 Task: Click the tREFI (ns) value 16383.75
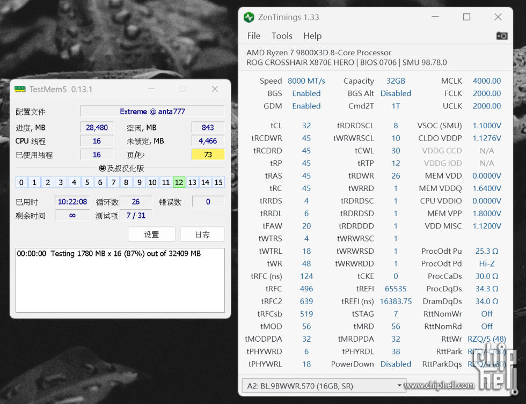[x=396, y=302]
